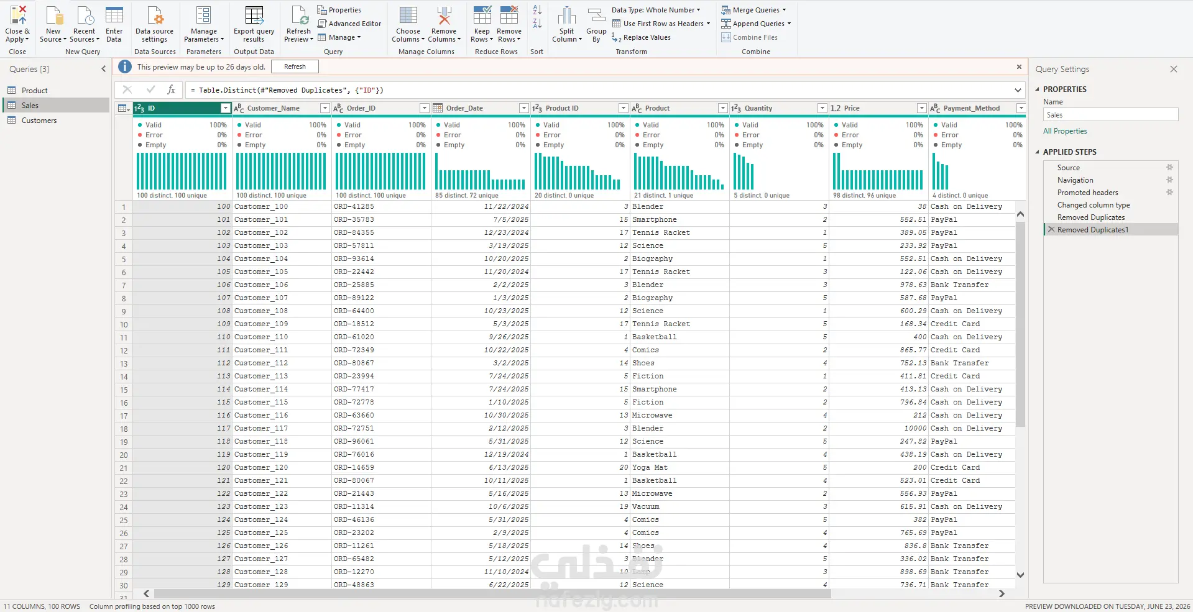
Task: Click the fx function icon
Action: point(172,90)
